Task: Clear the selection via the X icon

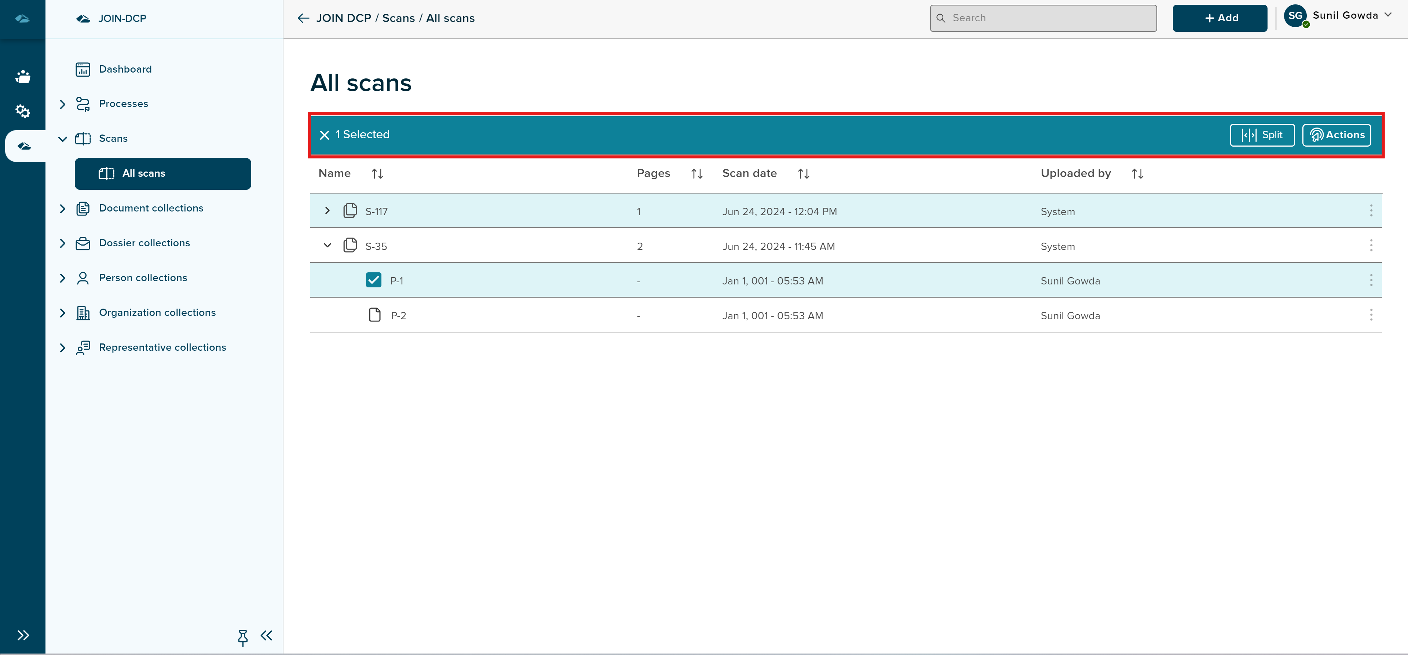Action: pyautogui.click(x=323, y=135)
